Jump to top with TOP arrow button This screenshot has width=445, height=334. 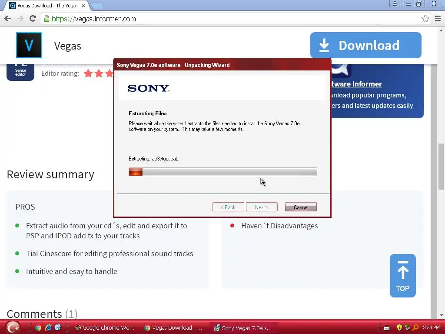click(403, 276)
